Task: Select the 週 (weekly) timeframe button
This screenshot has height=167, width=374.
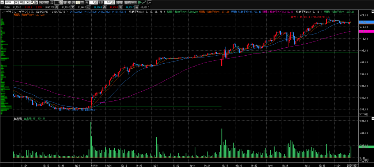Action: [69, 2]
